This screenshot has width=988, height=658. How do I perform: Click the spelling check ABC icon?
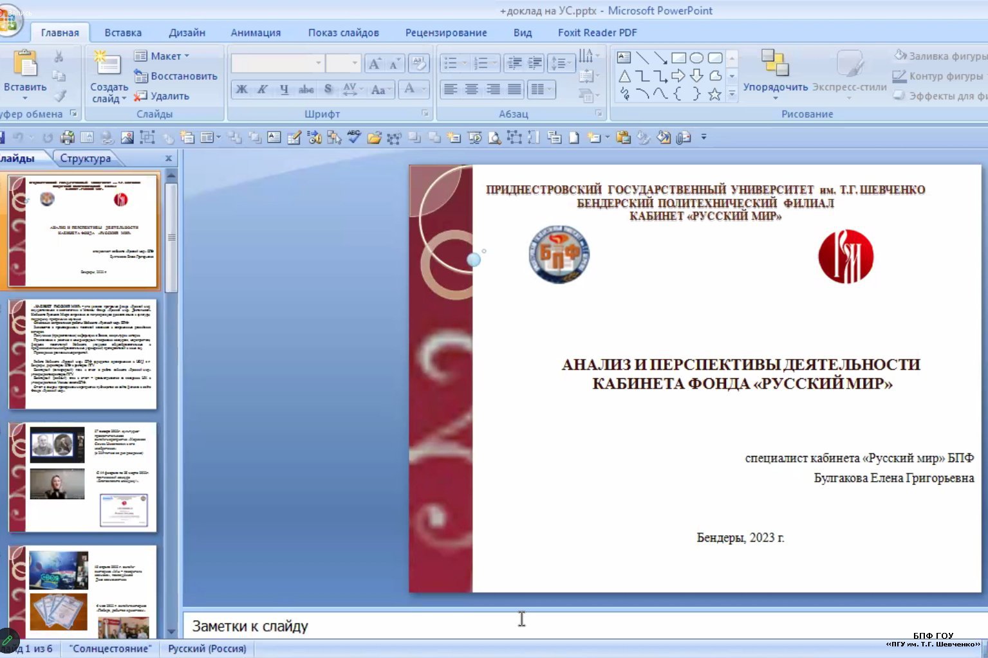pos(354,136)
